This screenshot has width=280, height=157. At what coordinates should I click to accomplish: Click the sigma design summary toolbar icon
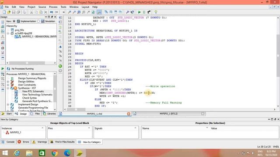click(x=144, y=12)
